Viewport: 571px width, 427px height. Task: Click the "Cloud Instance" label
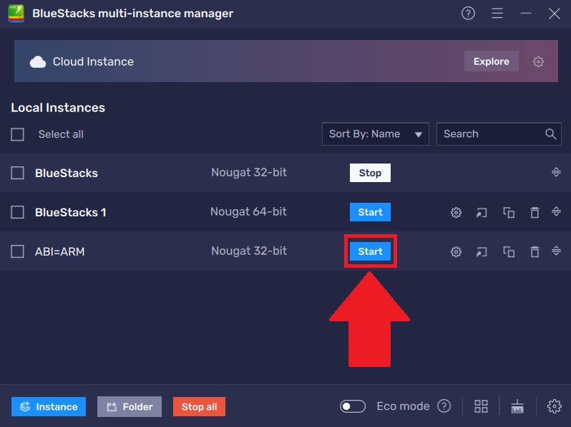tap(93, 61)
